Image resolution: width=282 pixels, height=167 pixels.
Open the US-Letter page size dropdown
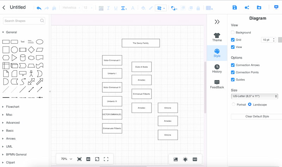[254, 96]
